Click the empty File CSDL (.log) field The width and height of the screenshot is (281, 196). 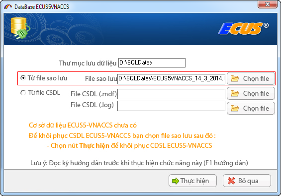pos(171,106)
